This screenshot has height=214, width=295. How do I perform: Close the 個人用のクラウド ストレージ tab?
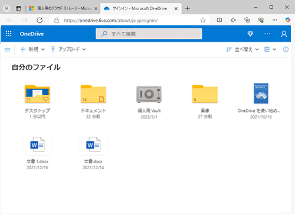[x=96, y=9]
